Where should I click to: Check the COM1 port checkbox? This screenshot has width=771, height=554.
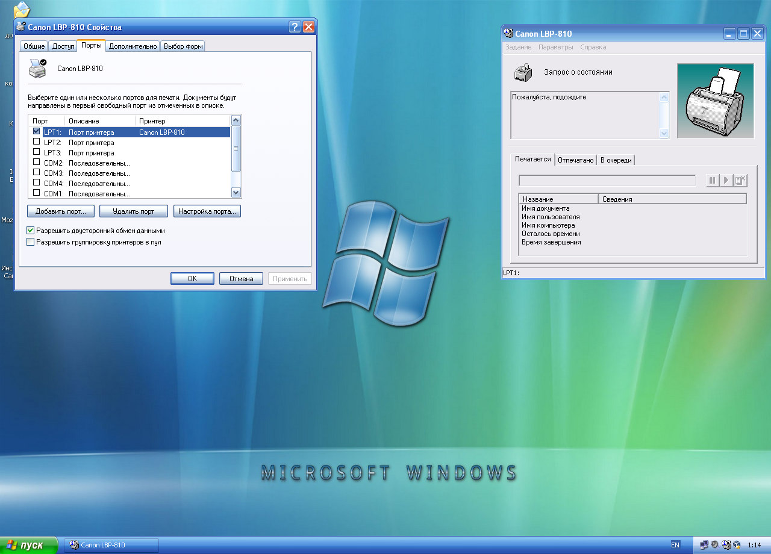pos(37,193)
